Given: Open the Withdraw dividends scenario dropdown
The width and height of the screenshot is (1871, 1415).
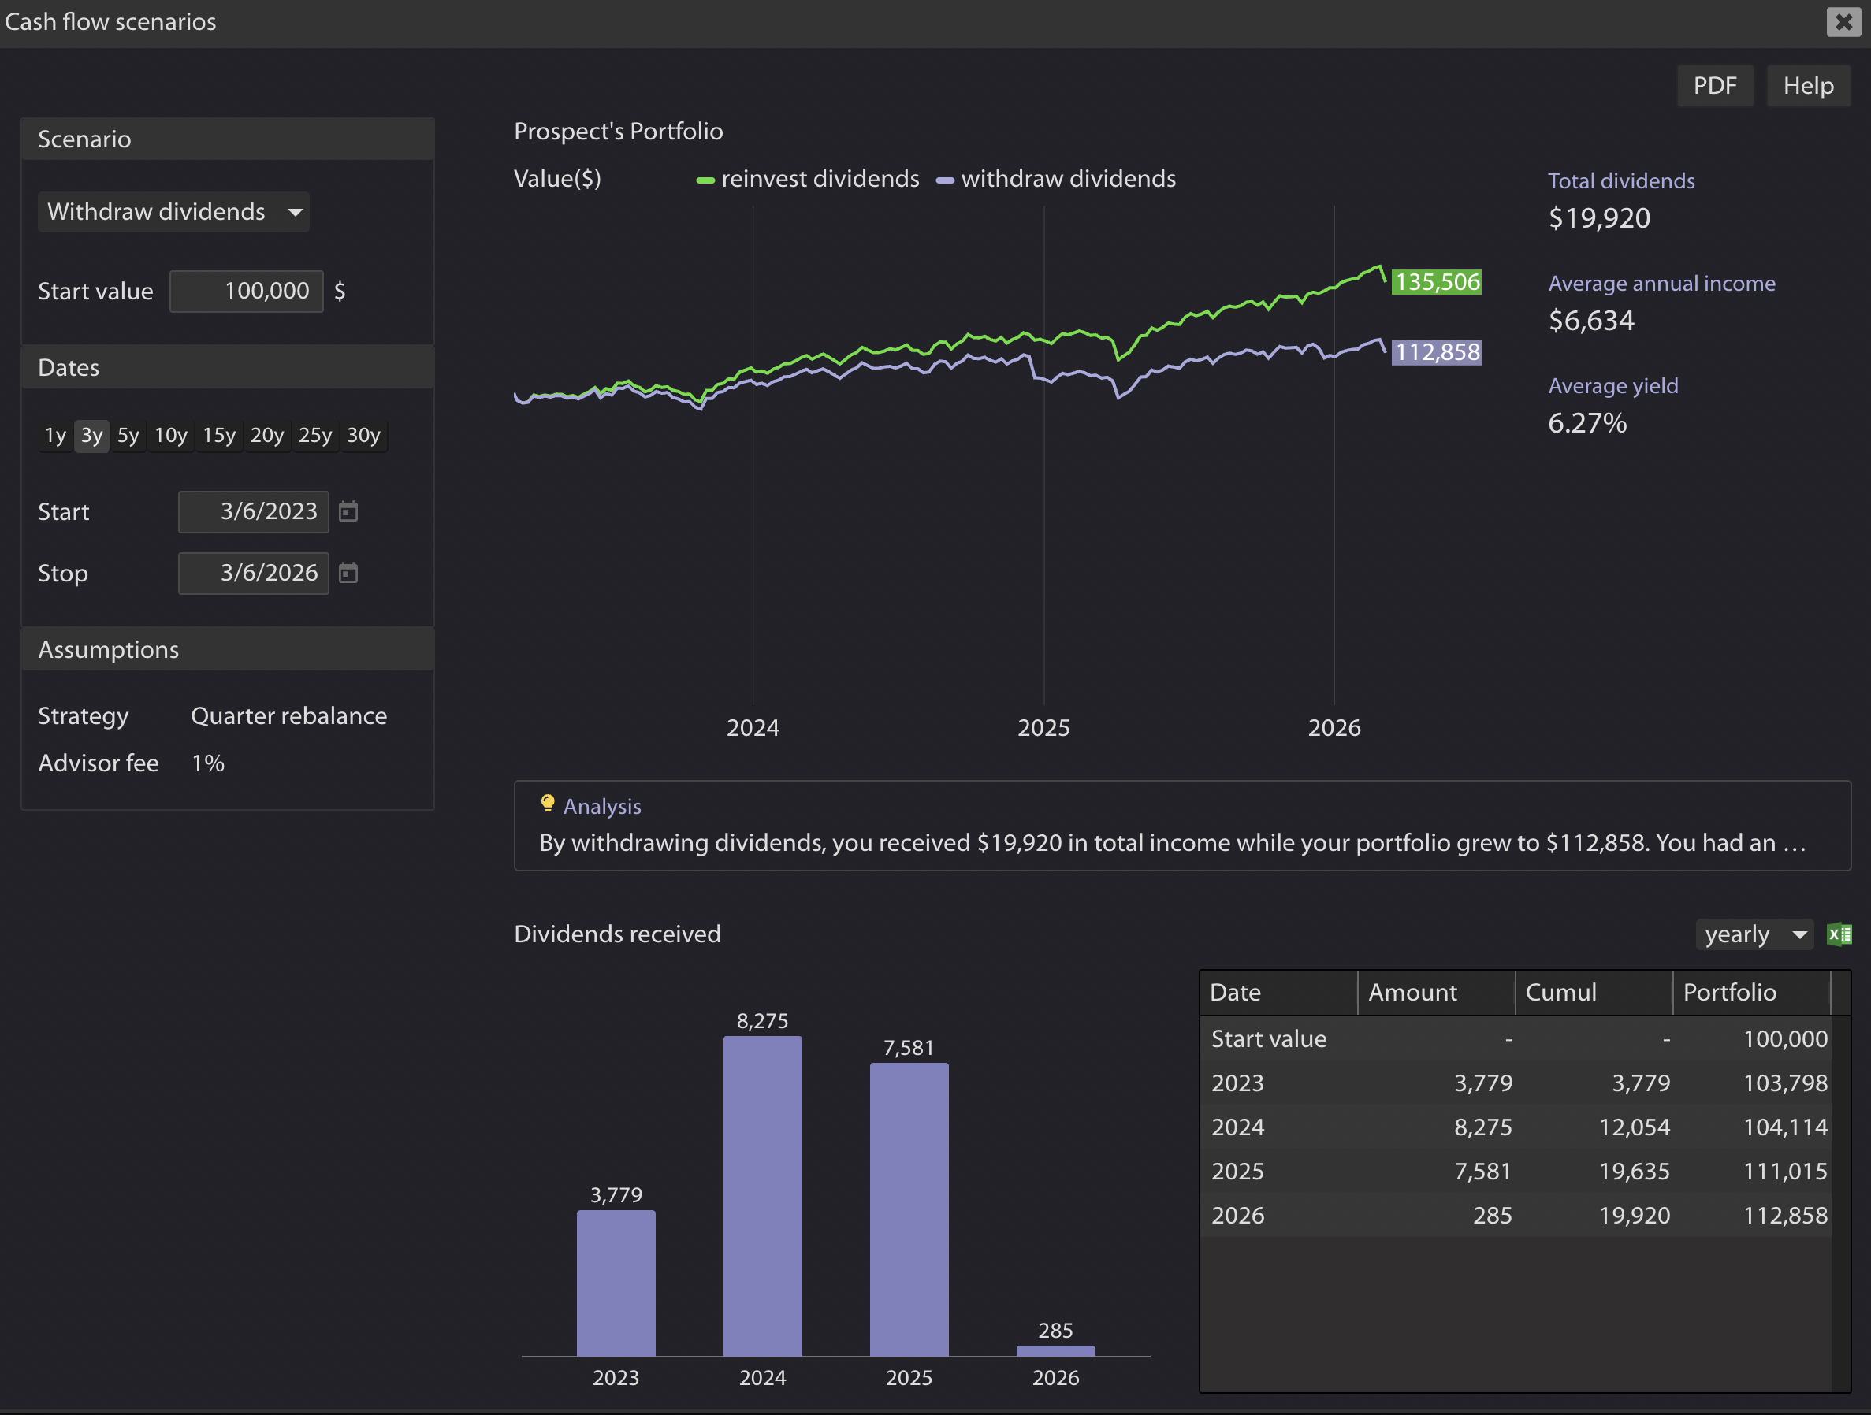Looking at the screenshot, I should [173, 211].
